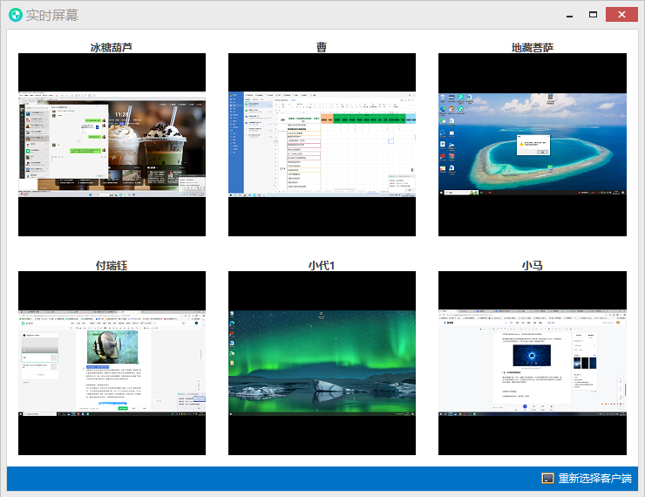Click the 重新选择客户端 button text
Viewport: 645px width, 497px height.
pos(595,479)
